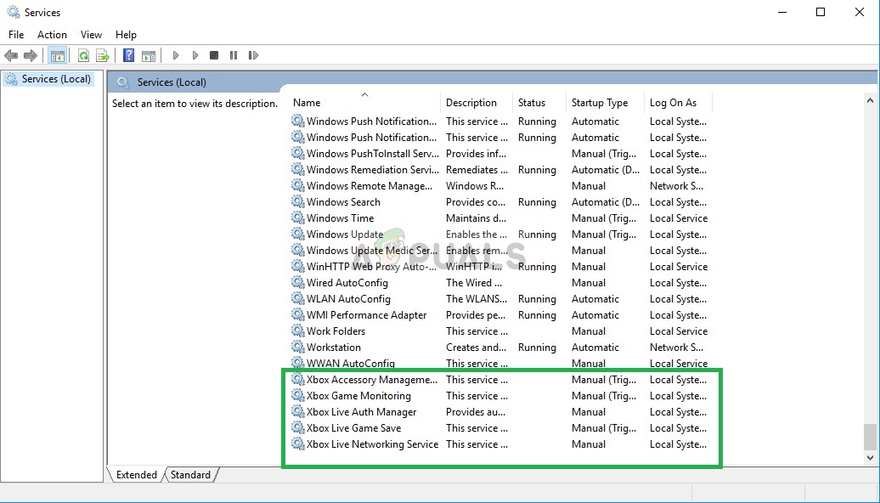Click the Forward arrow toolbar icon

(31, 55)
